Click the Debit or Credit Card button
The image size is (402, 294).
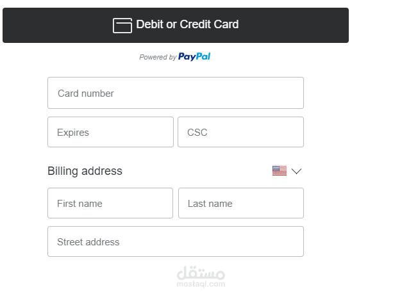point(176,25)
